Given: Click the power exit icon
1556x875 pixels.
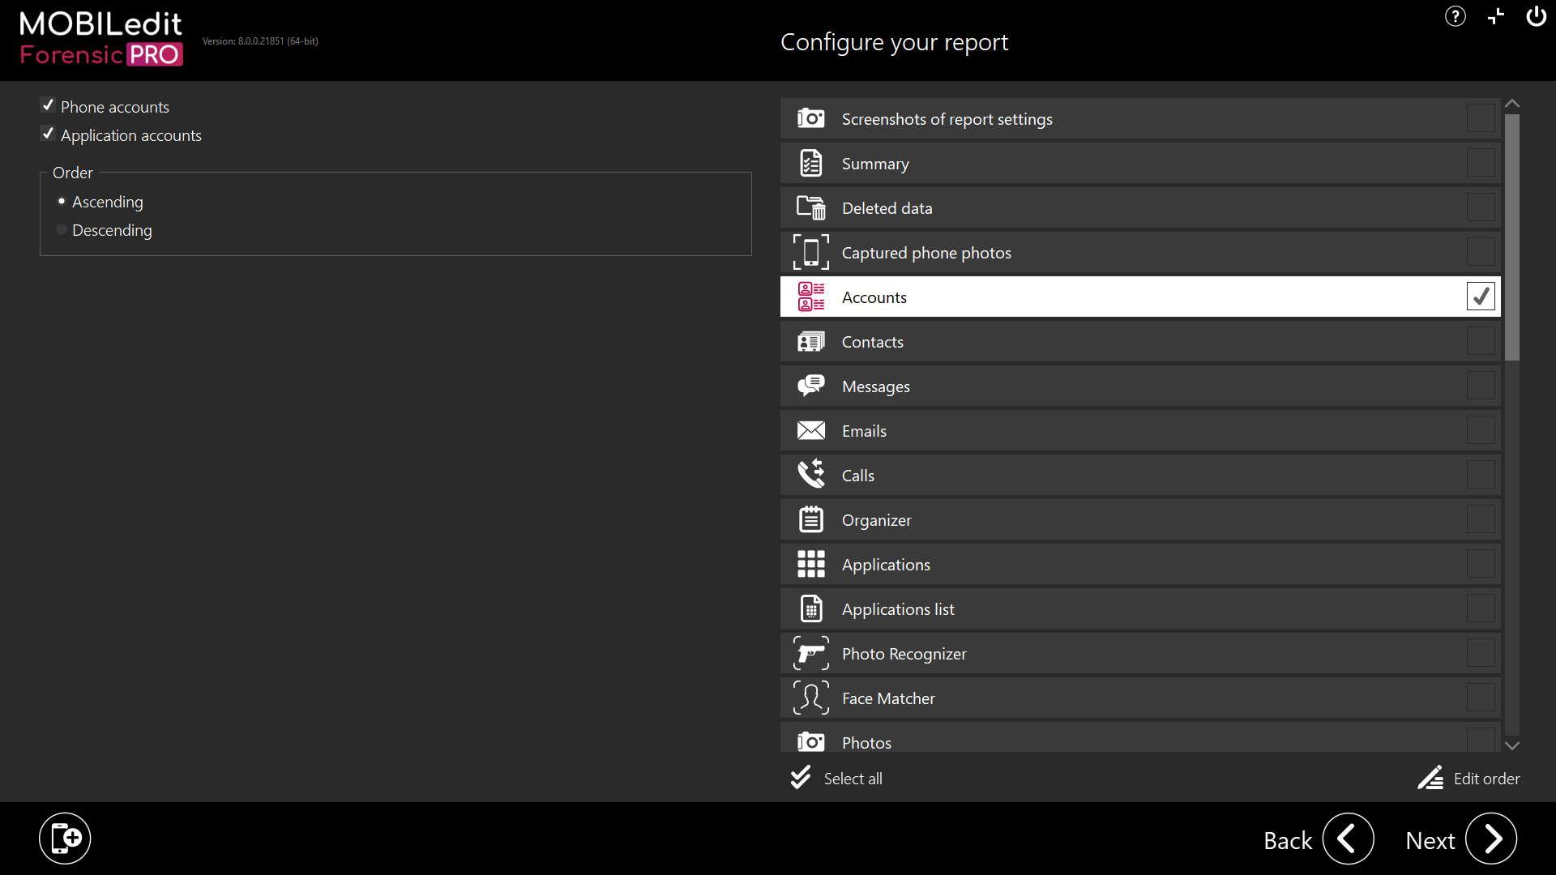Looking at the screenshot, I should point(1536,16).
